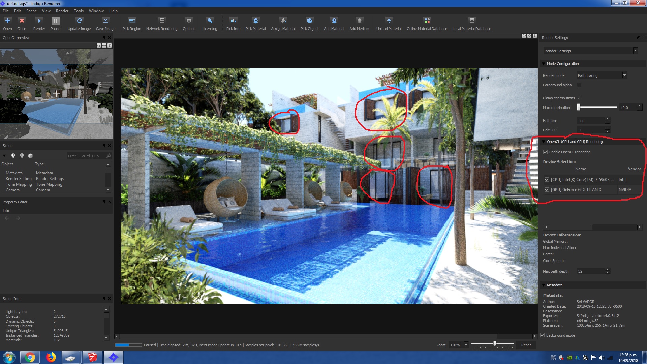
Task: Select the Pick Region tool
Action: coord(132,21)
